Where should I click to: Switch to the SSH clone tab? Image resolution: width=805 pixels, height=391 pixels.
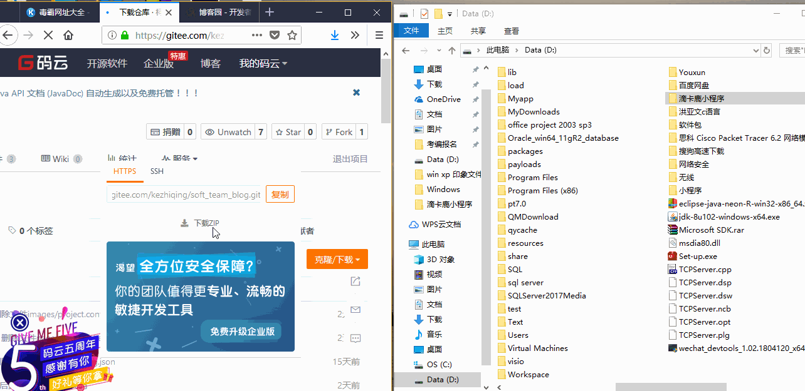[x=157, y=171]
